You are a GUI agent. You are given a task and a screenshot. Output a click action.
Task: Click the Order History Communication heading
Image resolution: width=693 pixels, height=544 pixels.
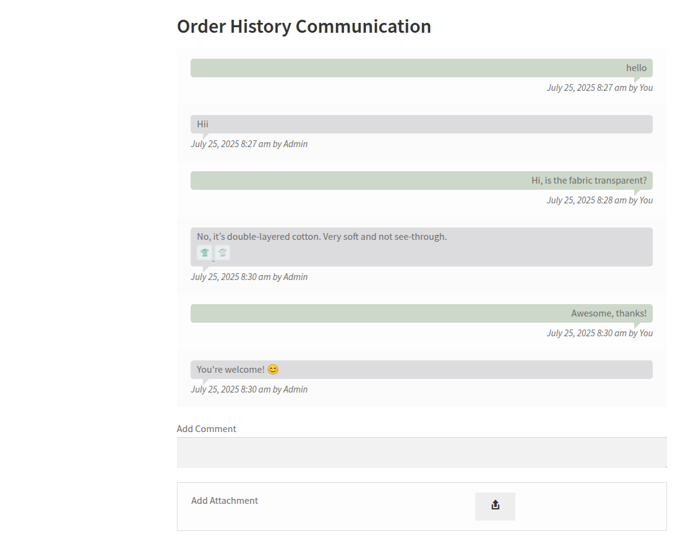(304, 26)
